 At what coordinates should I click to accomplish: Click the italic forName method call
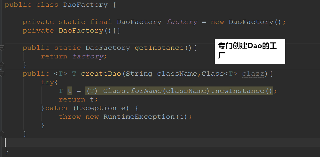pos(146,91)
